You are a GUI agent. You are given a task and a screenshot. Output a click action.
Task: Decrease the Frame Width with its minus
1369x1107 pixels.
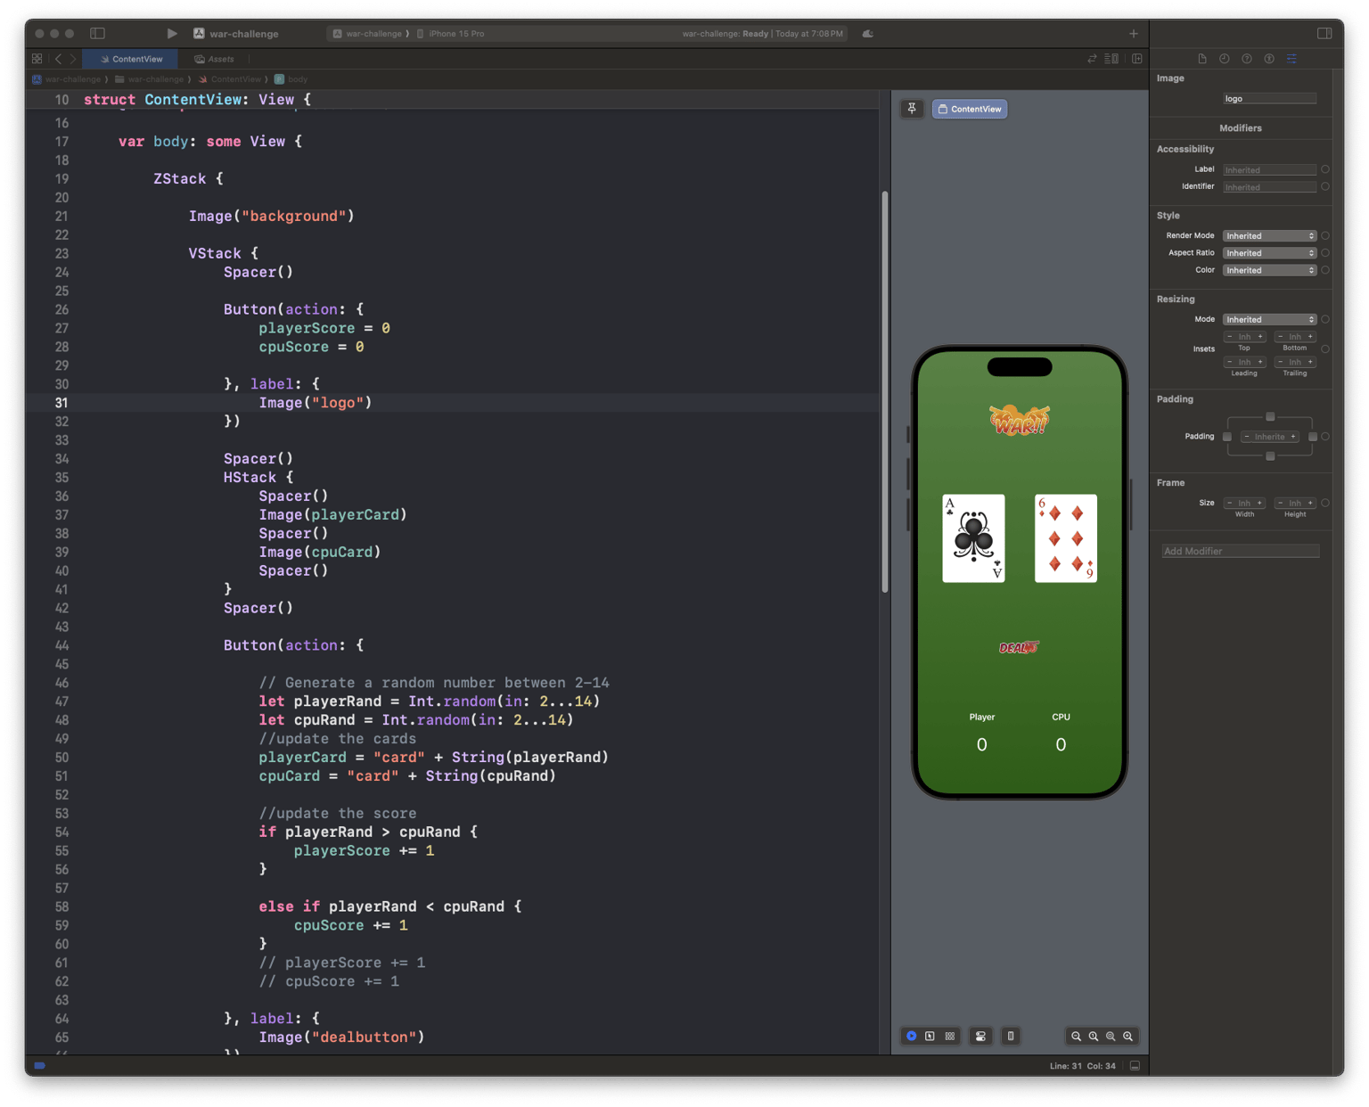click(x=1230, y=503)
